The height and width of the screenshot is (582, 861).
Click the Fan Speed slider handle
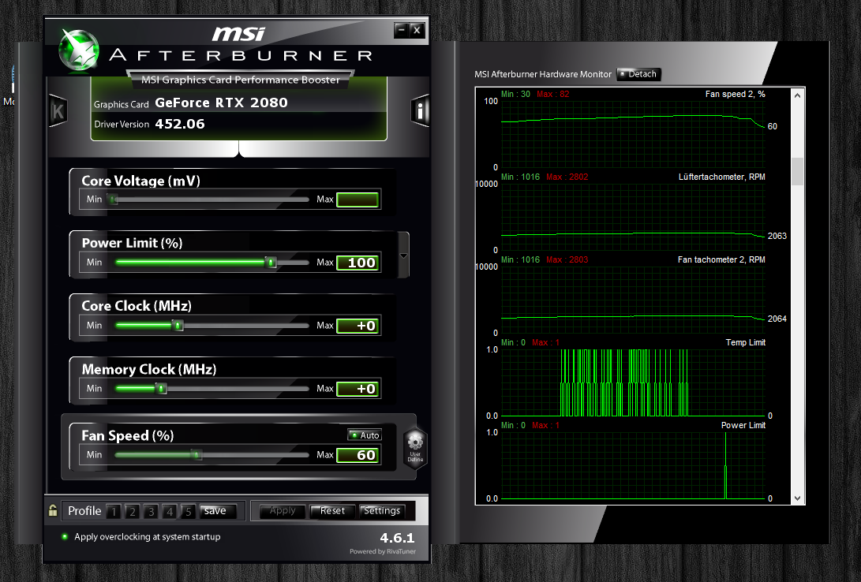point(196,455)
